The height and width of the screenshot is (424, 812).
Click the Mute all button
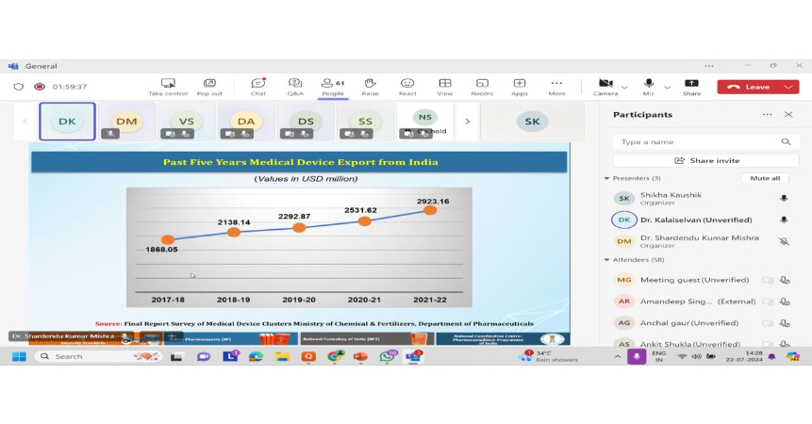click(764, 178)
